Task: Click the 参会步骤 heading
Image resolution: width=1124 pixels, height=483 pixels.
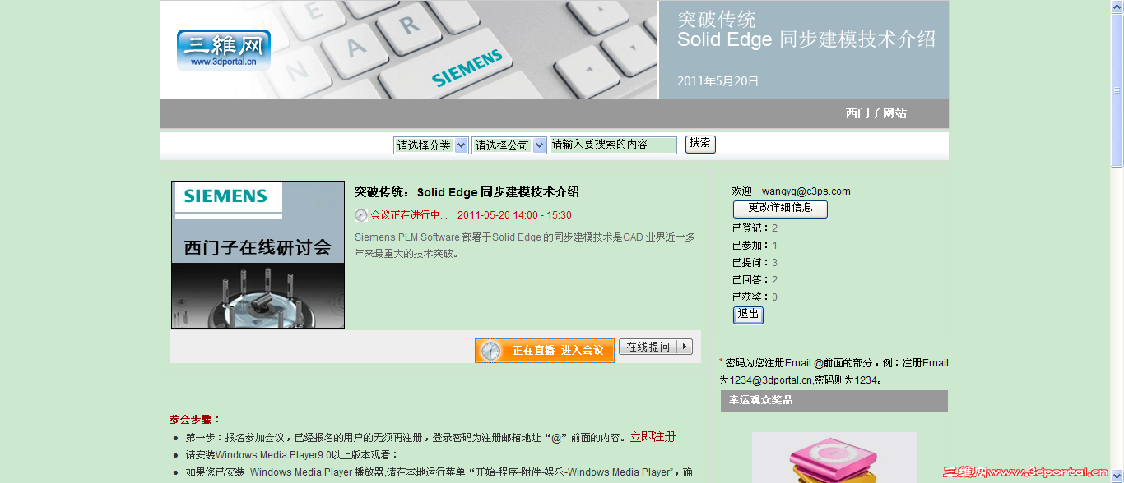Action: (194, 420)
